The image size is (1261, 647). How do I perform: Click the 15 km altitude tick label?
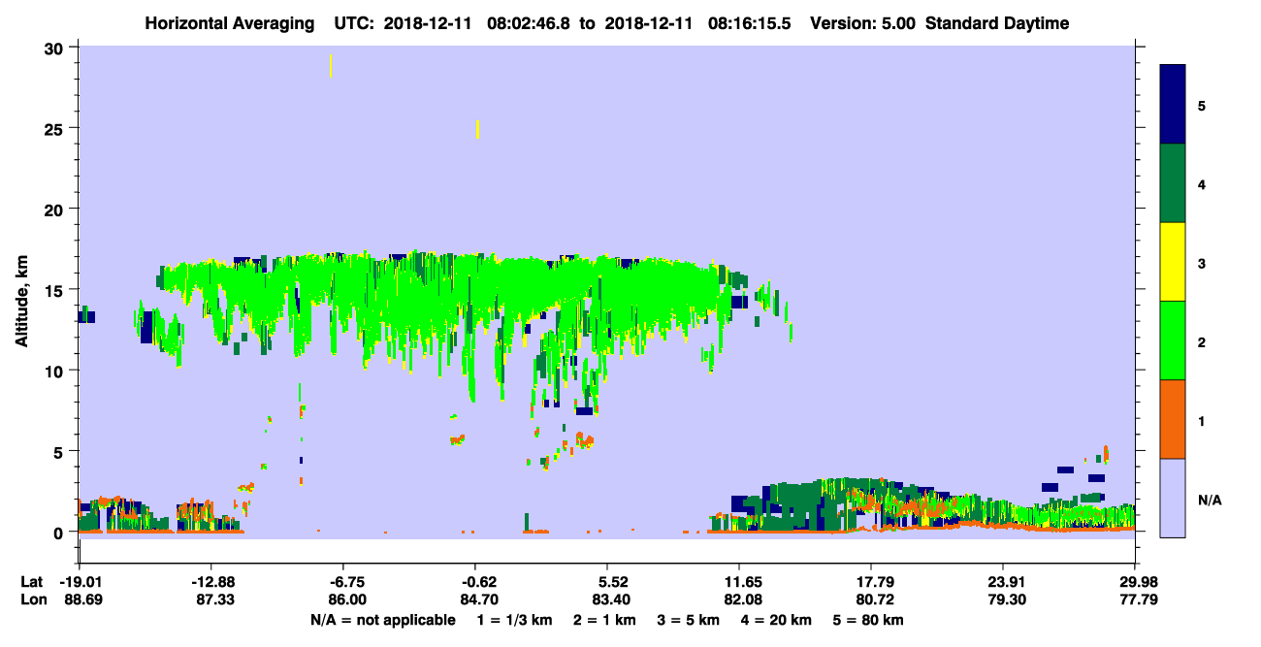pos(56,290)
